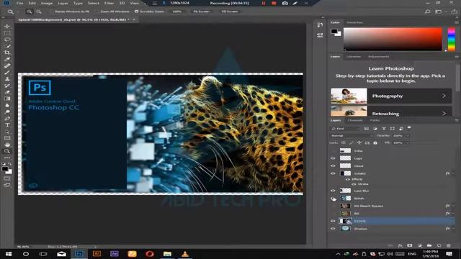461x259 pixels.
Task: Select the Rectangular Marquee tool
Action: click(7, 32)
